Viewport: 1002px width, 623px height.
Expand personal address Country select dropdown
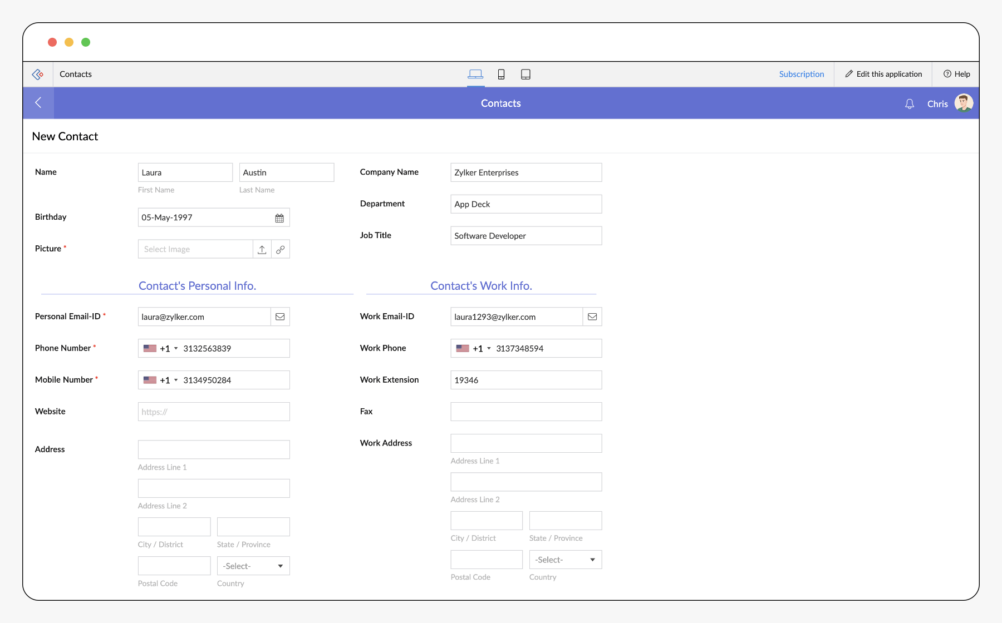(253, 566)
